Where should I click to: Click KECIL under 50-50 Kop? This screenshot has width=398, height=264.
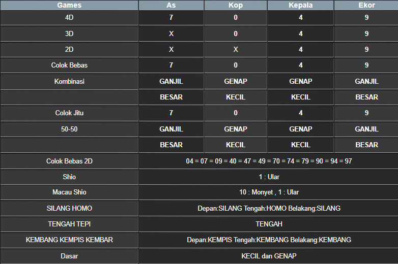point(236,145)
